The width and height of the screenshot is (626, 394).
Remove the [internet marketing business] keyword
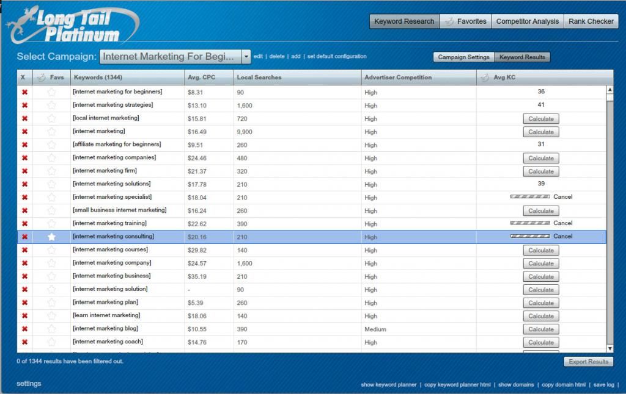coord(24,276)
